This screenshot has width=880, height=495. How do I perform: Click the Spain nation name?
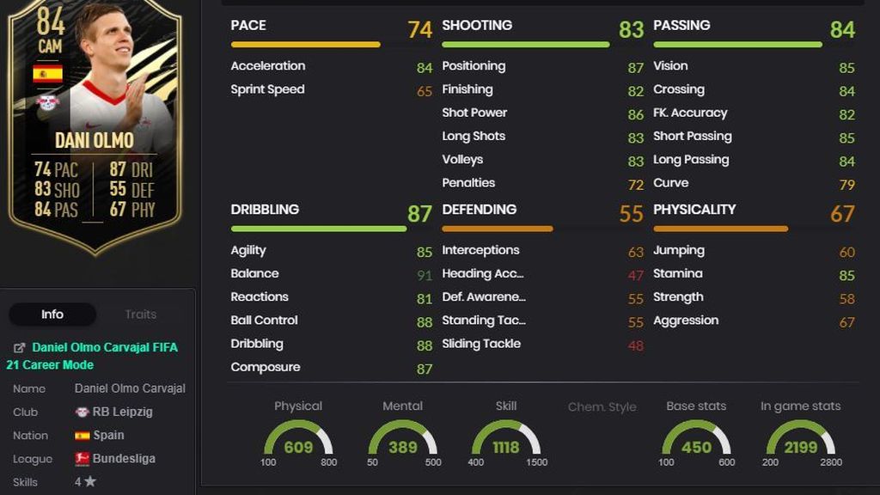108,436
